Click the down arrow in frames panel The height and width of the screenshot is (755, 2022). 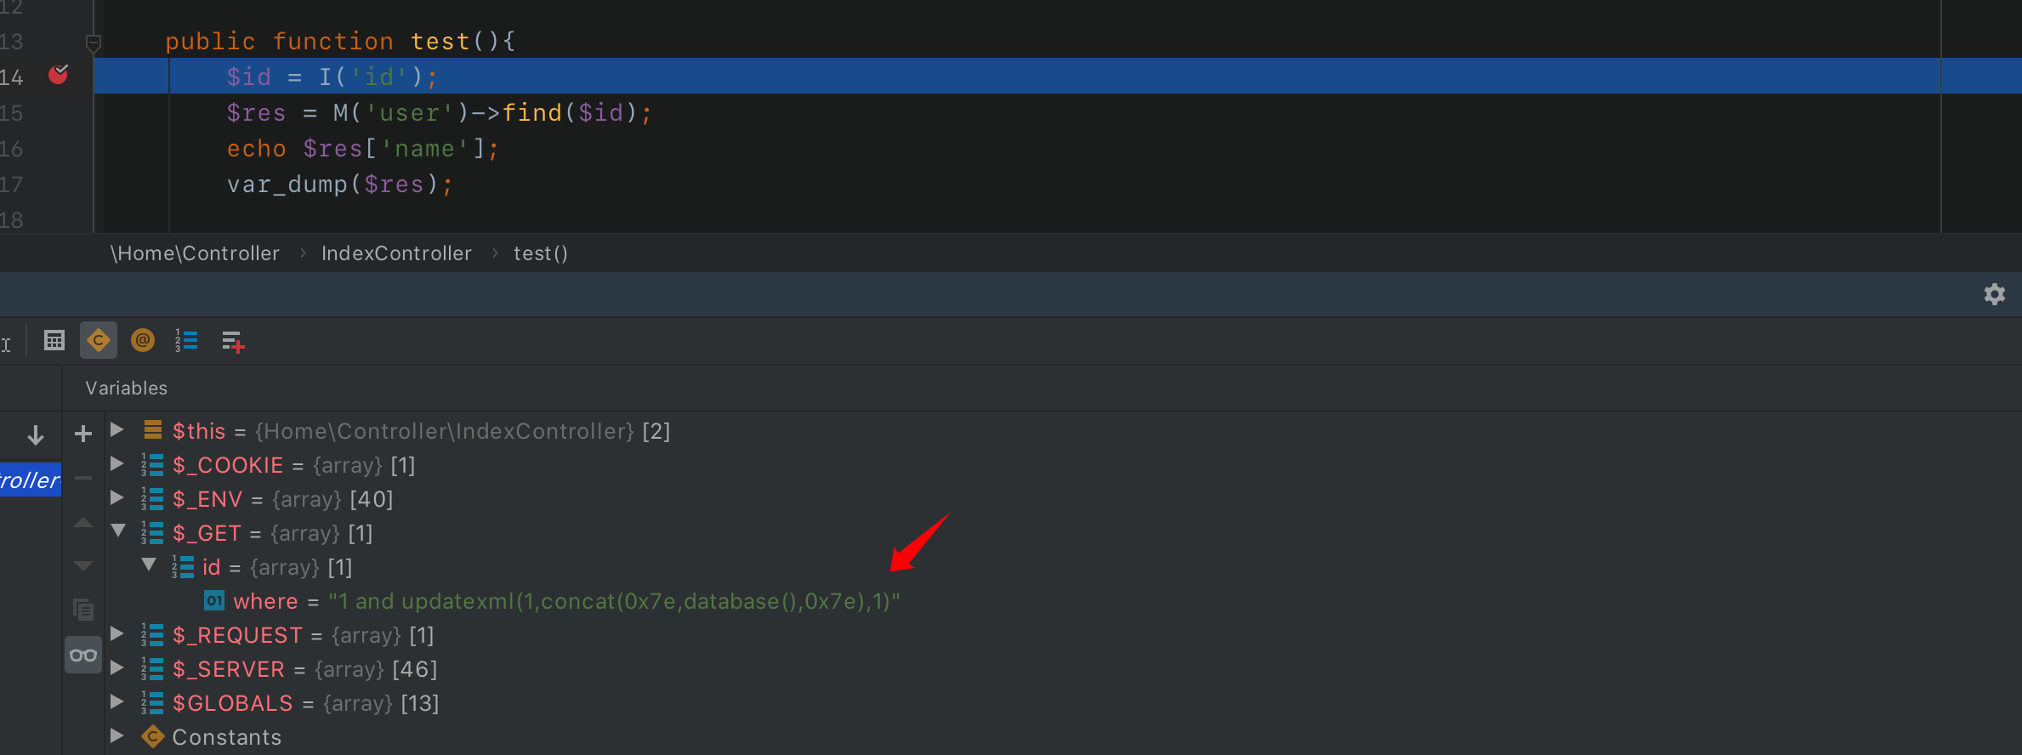[x=36, y=435]
